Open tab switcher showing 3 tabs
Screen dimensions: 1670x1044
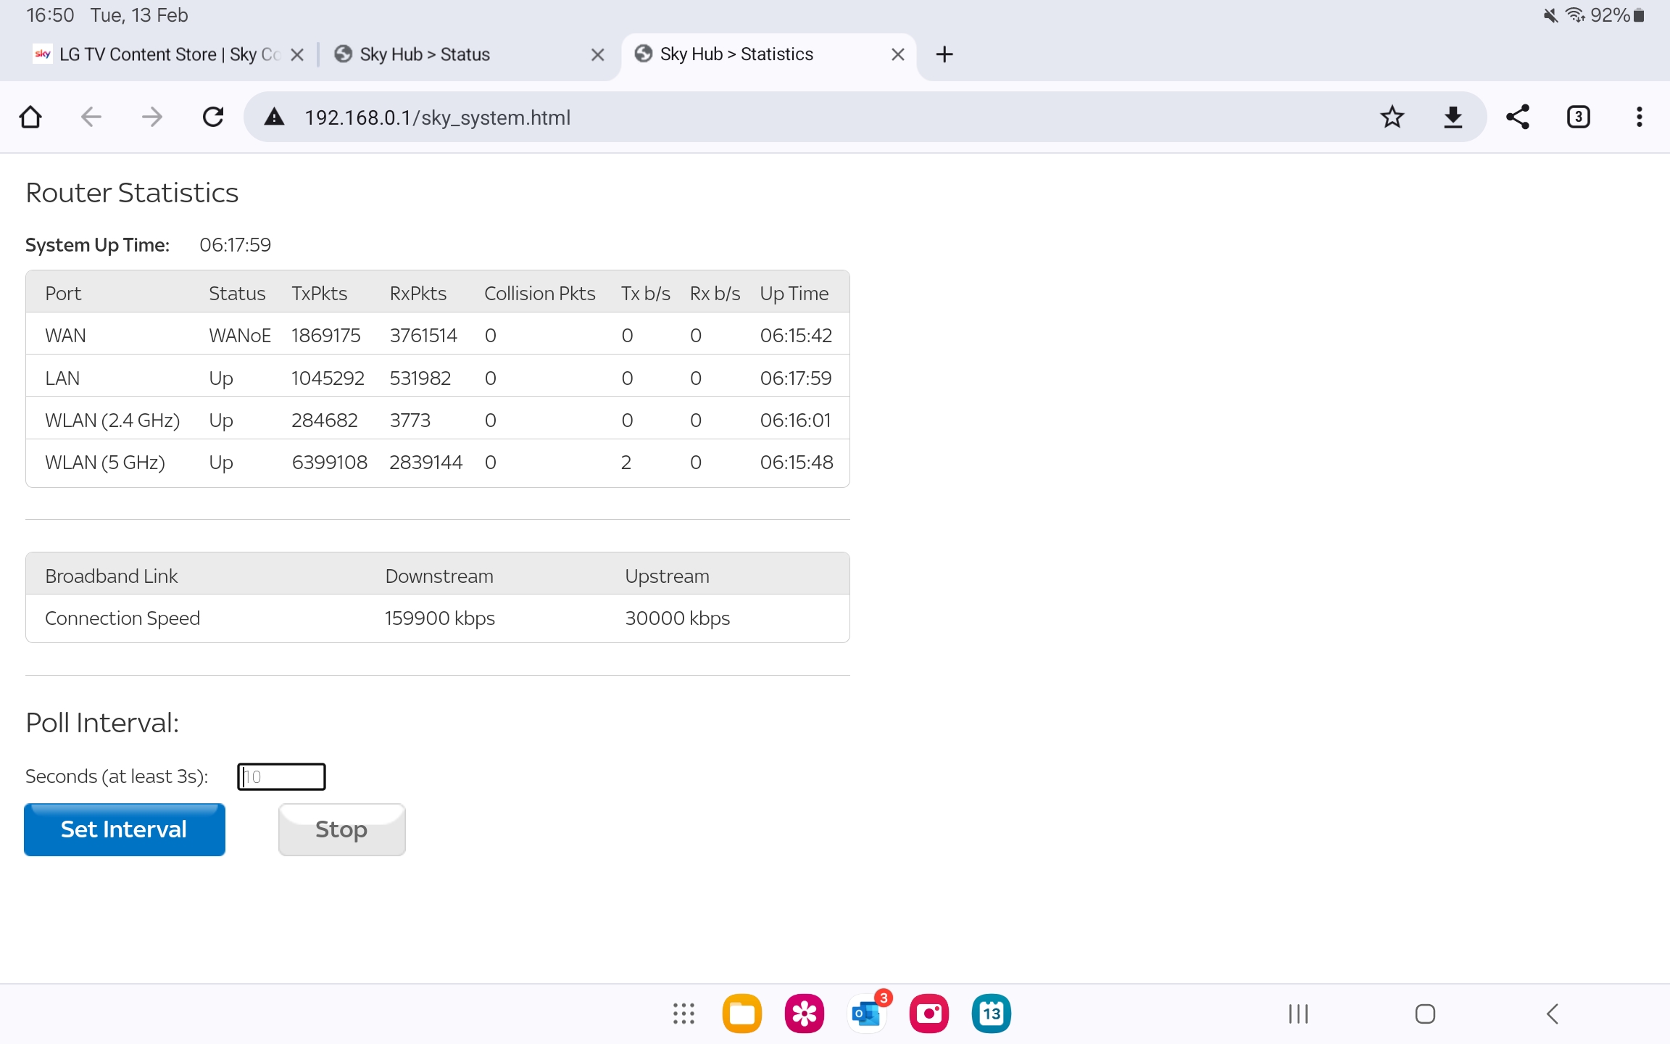pos(1578,117)
